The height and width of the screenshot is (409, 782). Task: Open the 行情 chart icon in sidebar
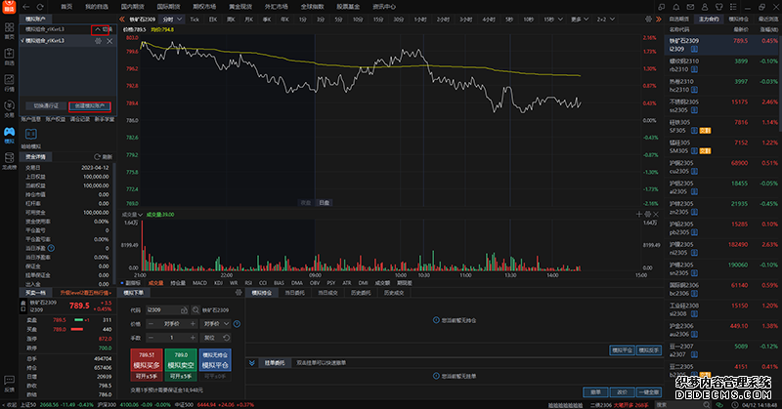click(x=9, y=79)
